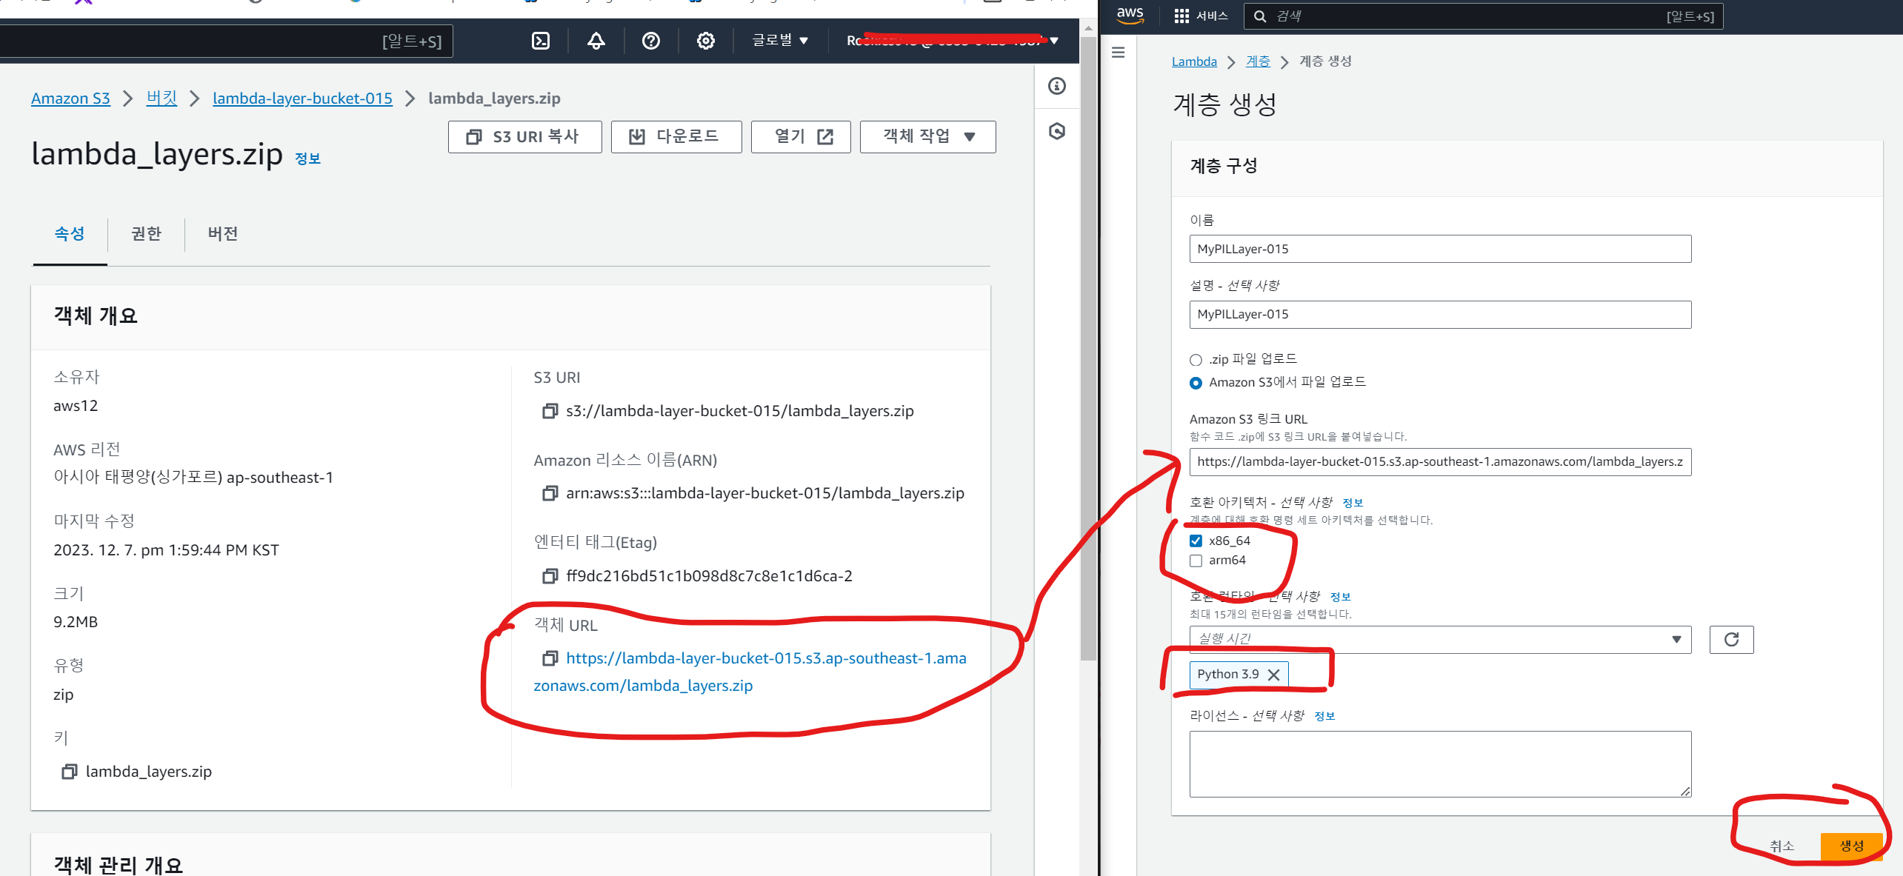Open the help question mark icon
The image size is (1903, 876).
pos(650,41)
